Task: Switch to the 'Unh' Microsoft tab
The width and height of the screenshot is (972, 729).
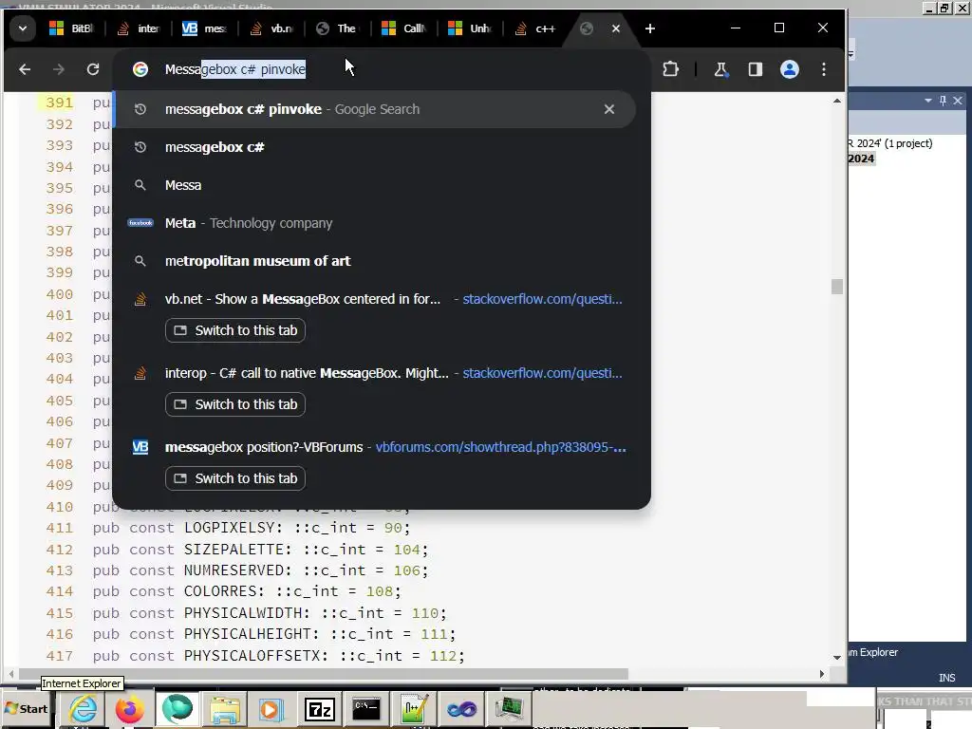Action: (470, 28)
